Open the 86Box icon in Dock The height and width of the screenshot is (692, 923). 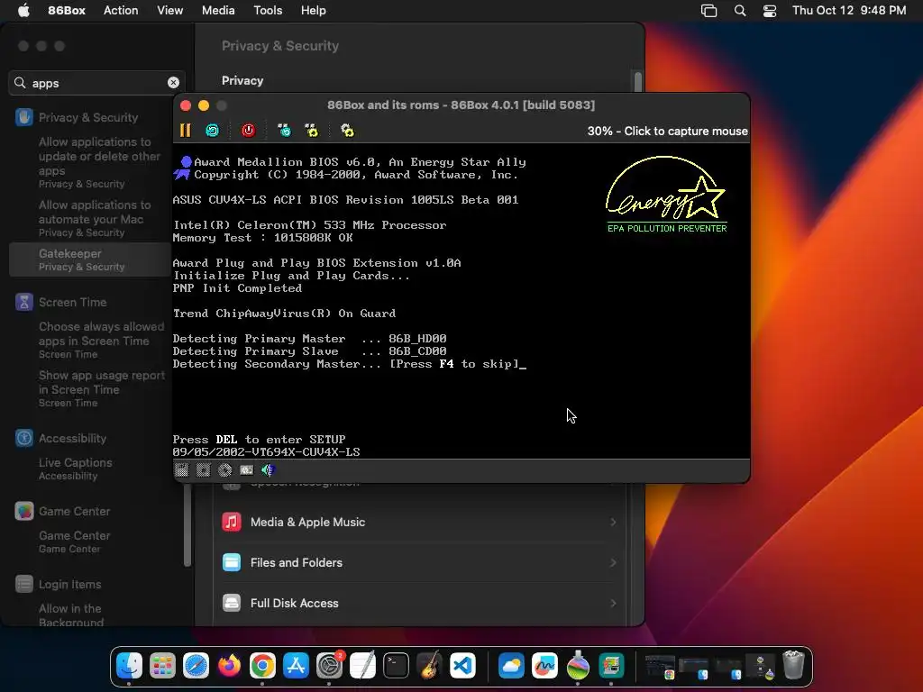[612, 666]
